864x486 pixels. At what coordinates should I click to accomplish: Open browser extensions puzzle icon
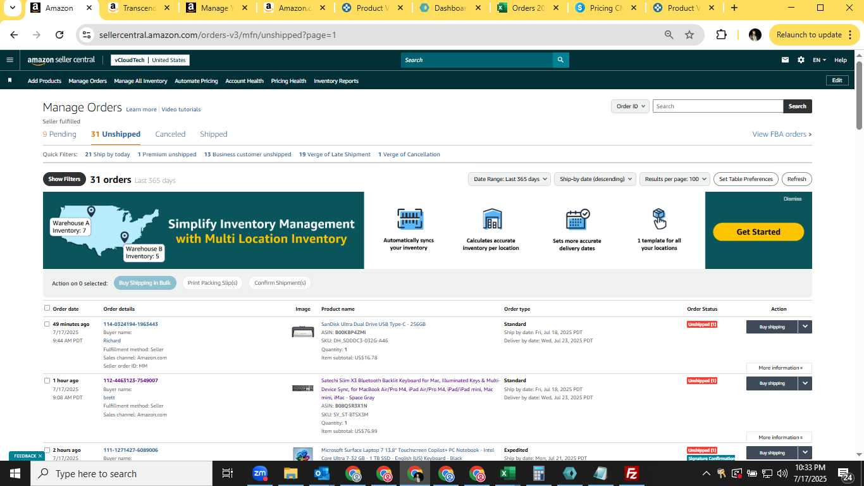[x=721, y=35]
